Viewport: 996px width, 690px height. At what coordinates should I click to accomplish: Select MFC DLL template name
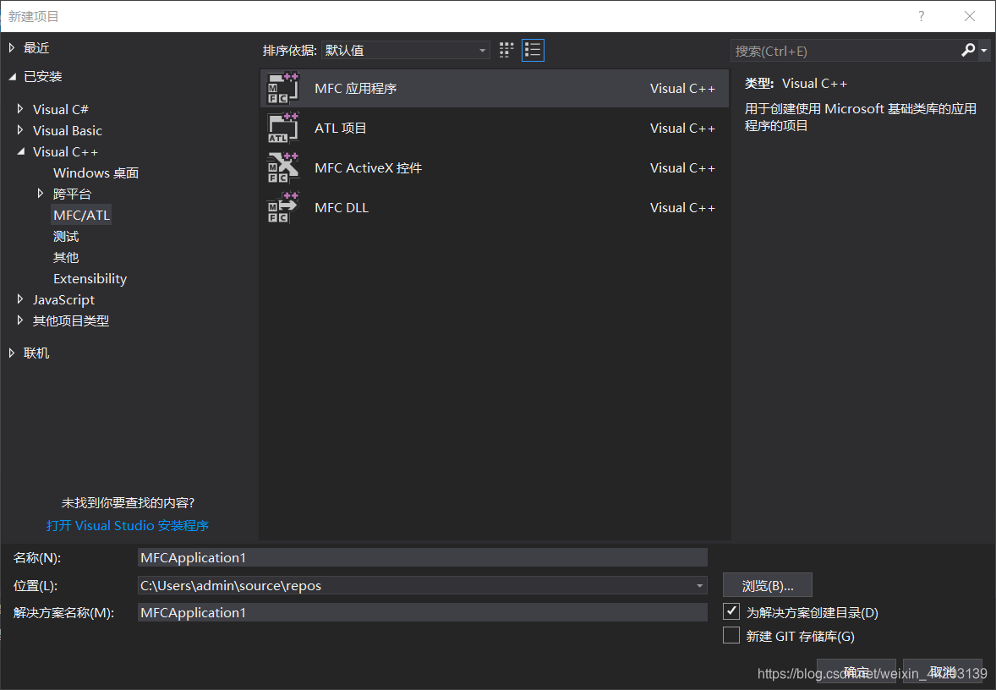tap(342, 208)
